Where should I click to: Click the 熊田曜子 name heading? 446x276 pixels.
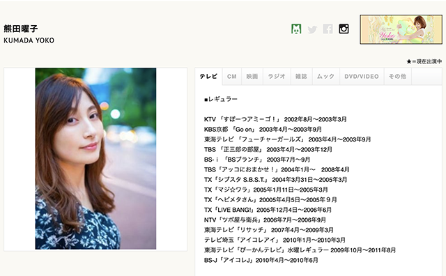[x=21, y=29]
